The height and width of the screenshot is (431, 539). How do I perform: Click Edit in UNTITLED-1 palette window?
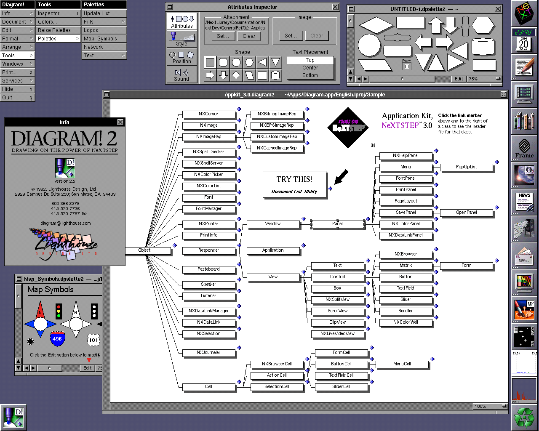459,79
